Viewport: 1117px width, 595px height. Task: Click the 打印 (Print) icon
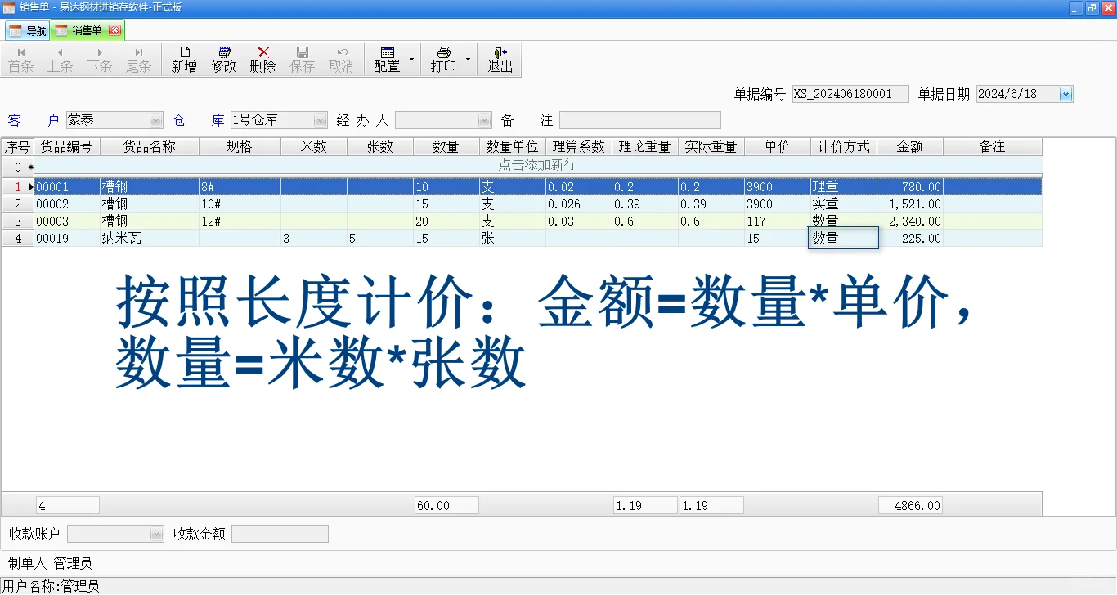(442, 59)
